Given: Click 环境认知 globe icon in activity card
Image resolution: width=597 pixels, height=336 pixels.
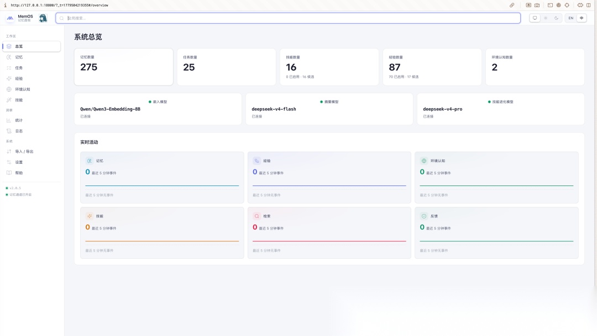Looking at the screenshot, I should (x=424, y=161).
